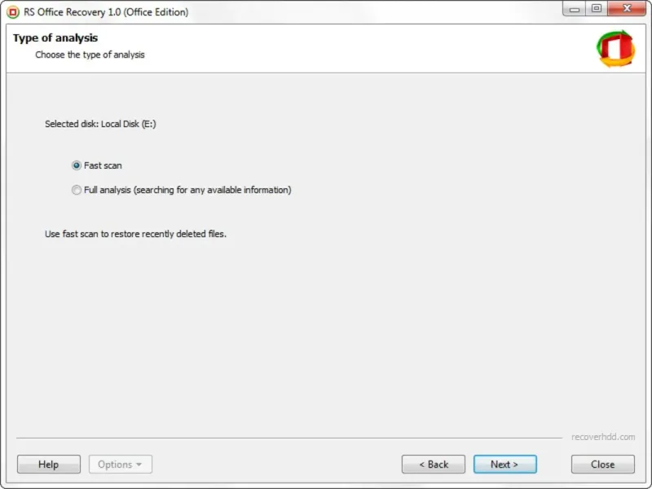This screenshot has width=652, height=489.
Task: Click the 'Selected disk: Local Disk (E:)' text
Action: pos(99,125)
